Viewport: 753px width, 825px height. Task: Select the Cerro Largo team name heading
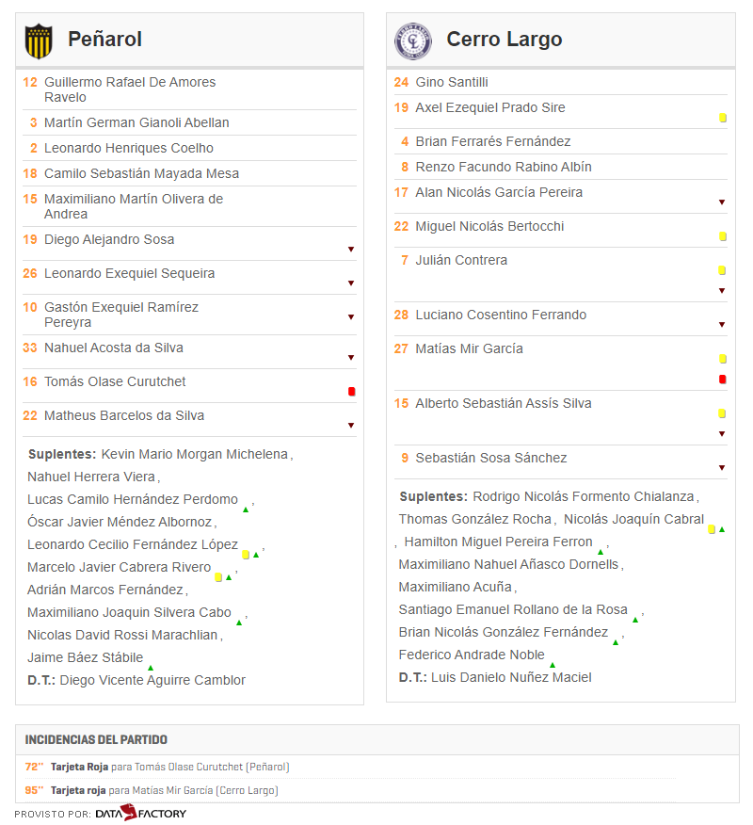coord(505,40)
